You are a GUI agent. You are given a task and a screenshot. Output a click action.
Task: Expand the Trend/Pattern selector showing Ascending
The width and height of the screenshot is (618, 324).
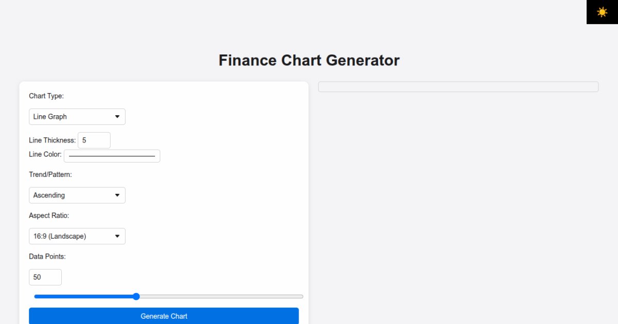tap(77, 195)
